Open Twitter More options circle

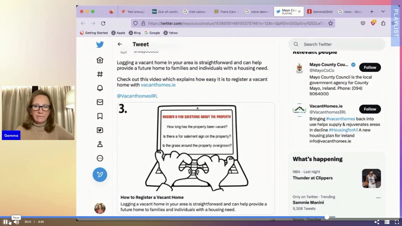100,158
